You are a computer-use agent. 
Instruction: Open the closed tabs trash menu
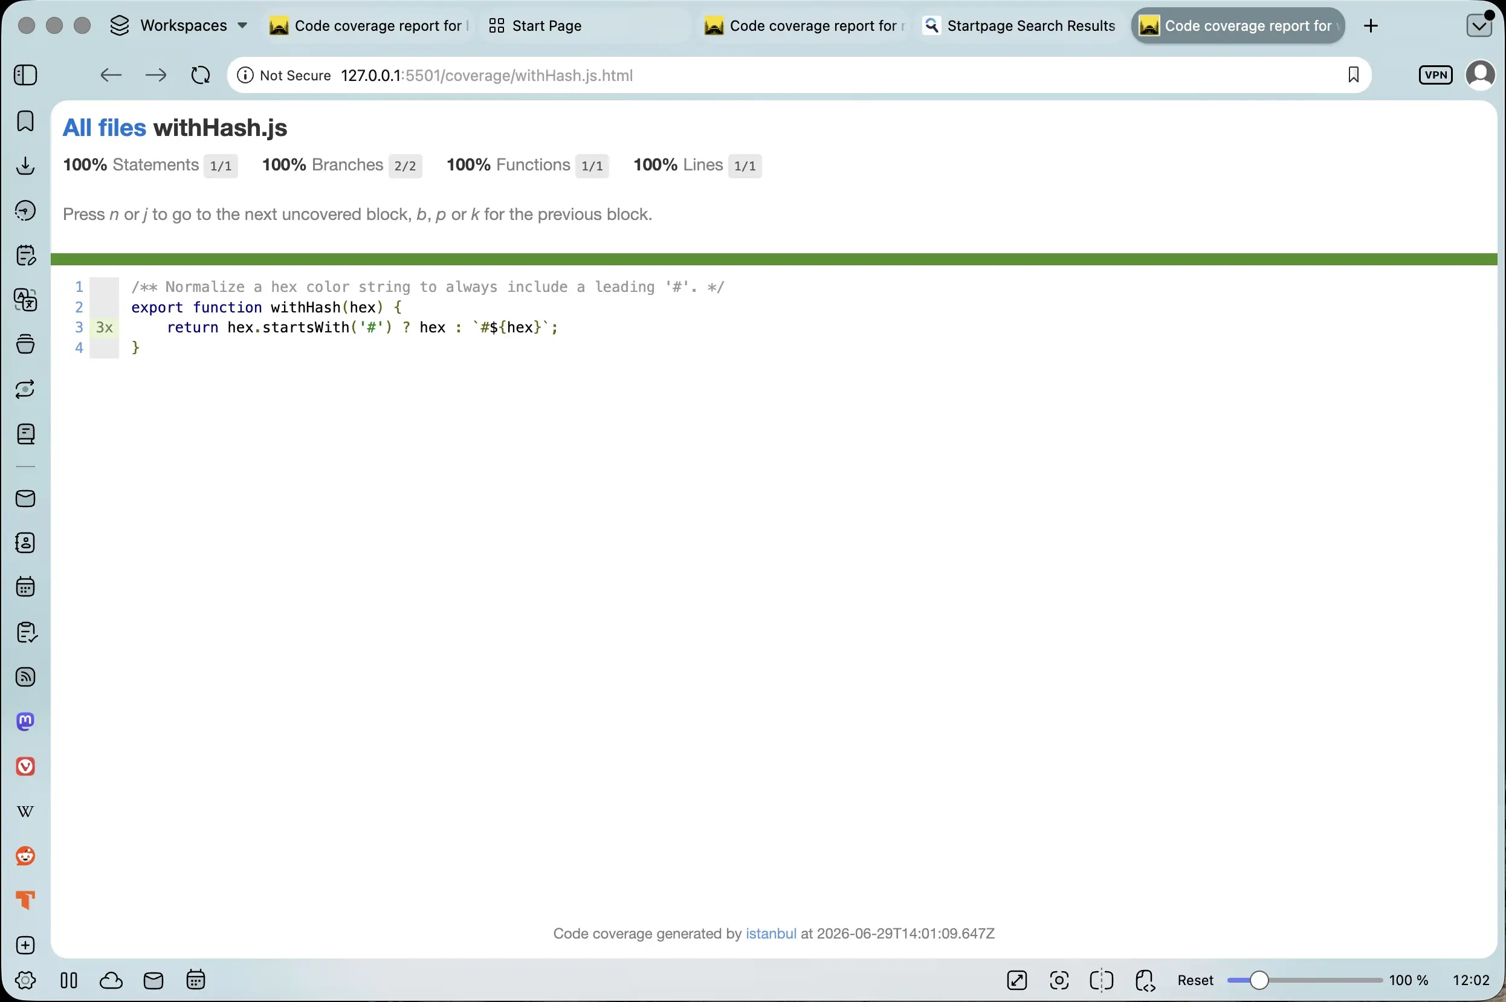coord(1479,25)
